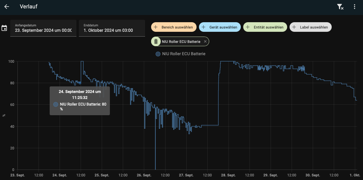Click the calendar date range icon

(x=4, y=28)
